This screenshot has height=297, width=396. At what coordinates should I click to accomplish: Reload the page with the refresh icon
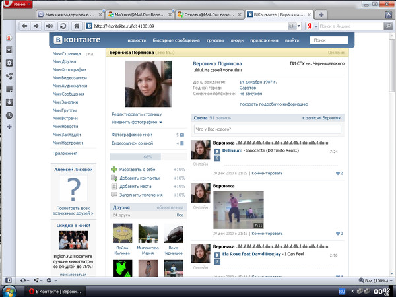click(x=63, y=26)
